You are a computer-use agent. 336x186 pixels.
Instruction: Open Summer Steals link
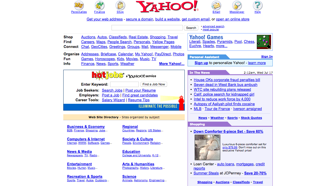(x=206, y=173)
